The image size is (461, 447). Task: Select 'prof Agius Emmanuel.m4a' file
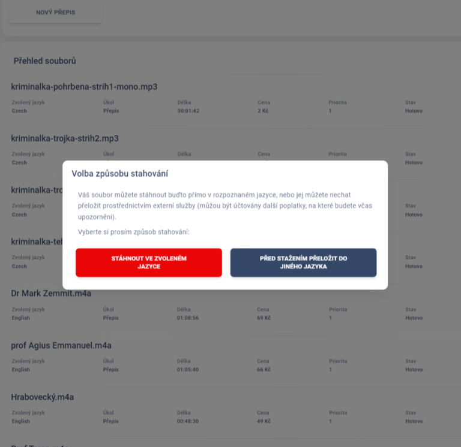61,346
